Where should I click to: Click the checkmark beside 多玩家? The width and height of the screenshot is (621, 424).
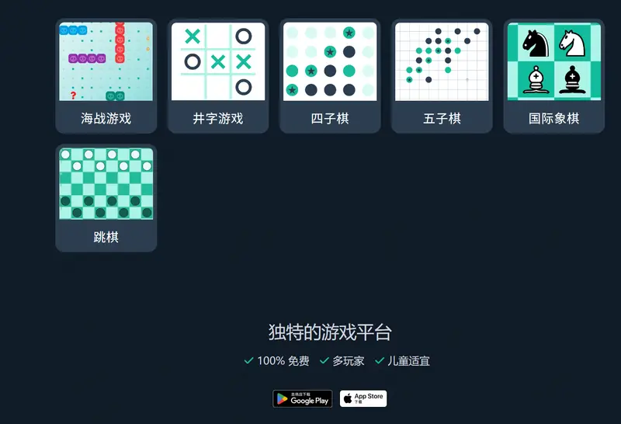[324, 360]
